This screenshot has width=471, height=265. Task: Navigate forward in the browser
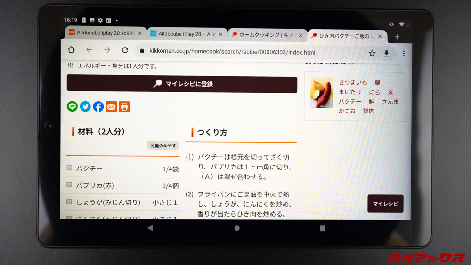pyautogui.click(x=107, y=50)
